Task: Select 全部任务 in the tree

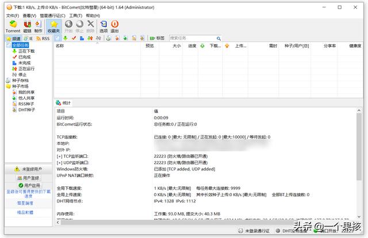Action: [x=21, y=45]
